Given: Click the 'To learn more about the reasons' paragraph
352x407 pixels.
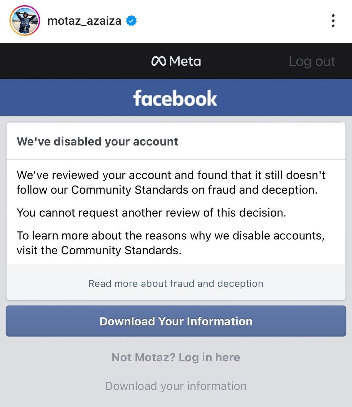Looking at the screenshot, I should (x=171, y=243).
